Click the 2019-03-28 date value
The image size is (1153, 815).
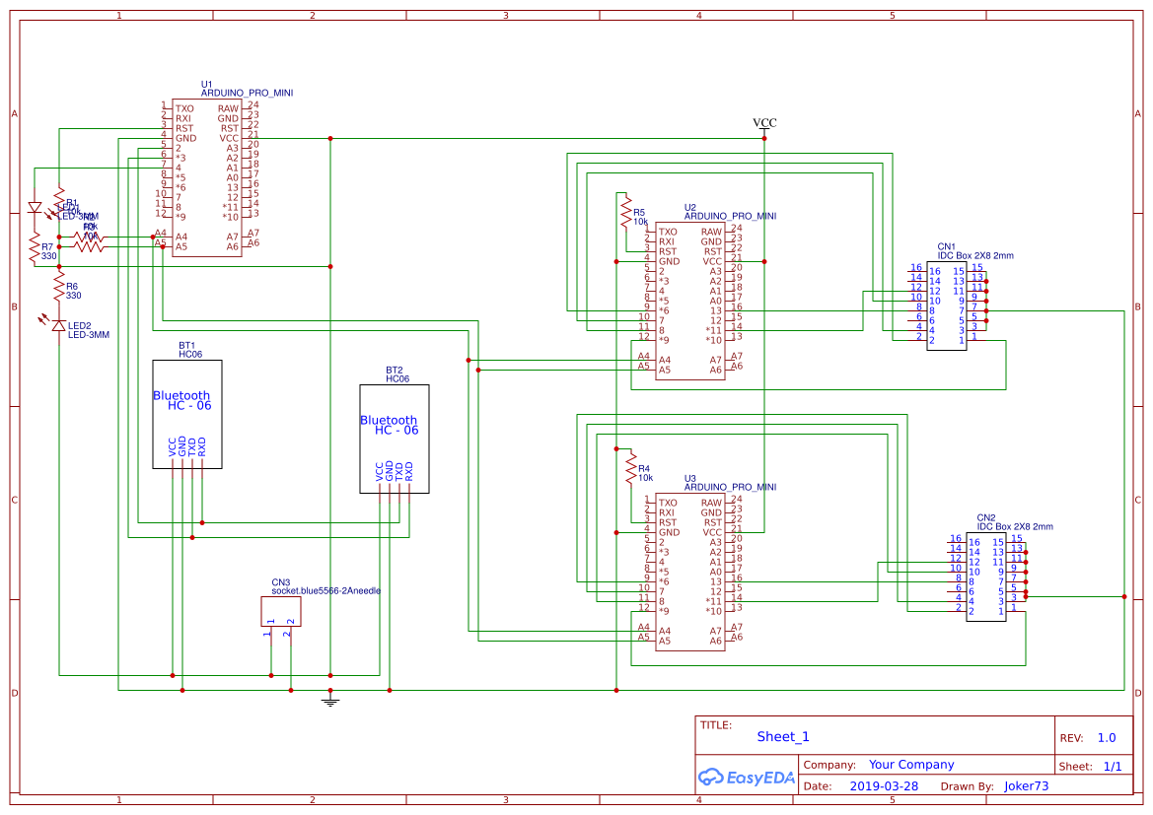coord(883,786)
